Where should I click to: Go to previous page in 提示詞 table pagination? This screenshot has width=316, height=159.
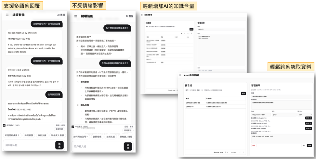tap(240, 152)
